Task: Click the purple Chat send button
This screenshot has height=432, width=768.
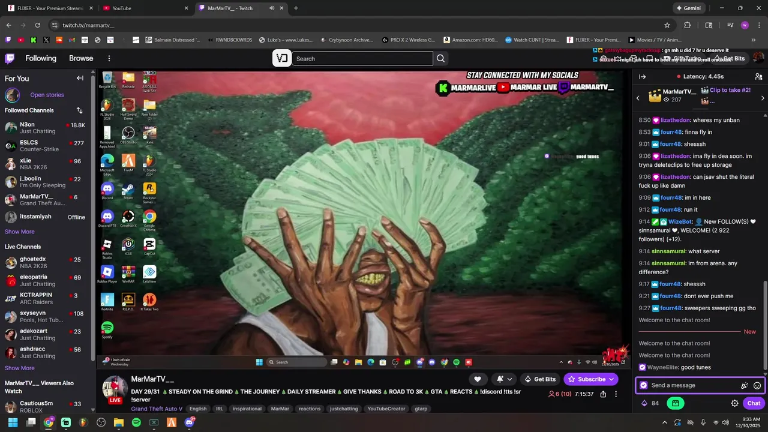Action: [754, 403]
